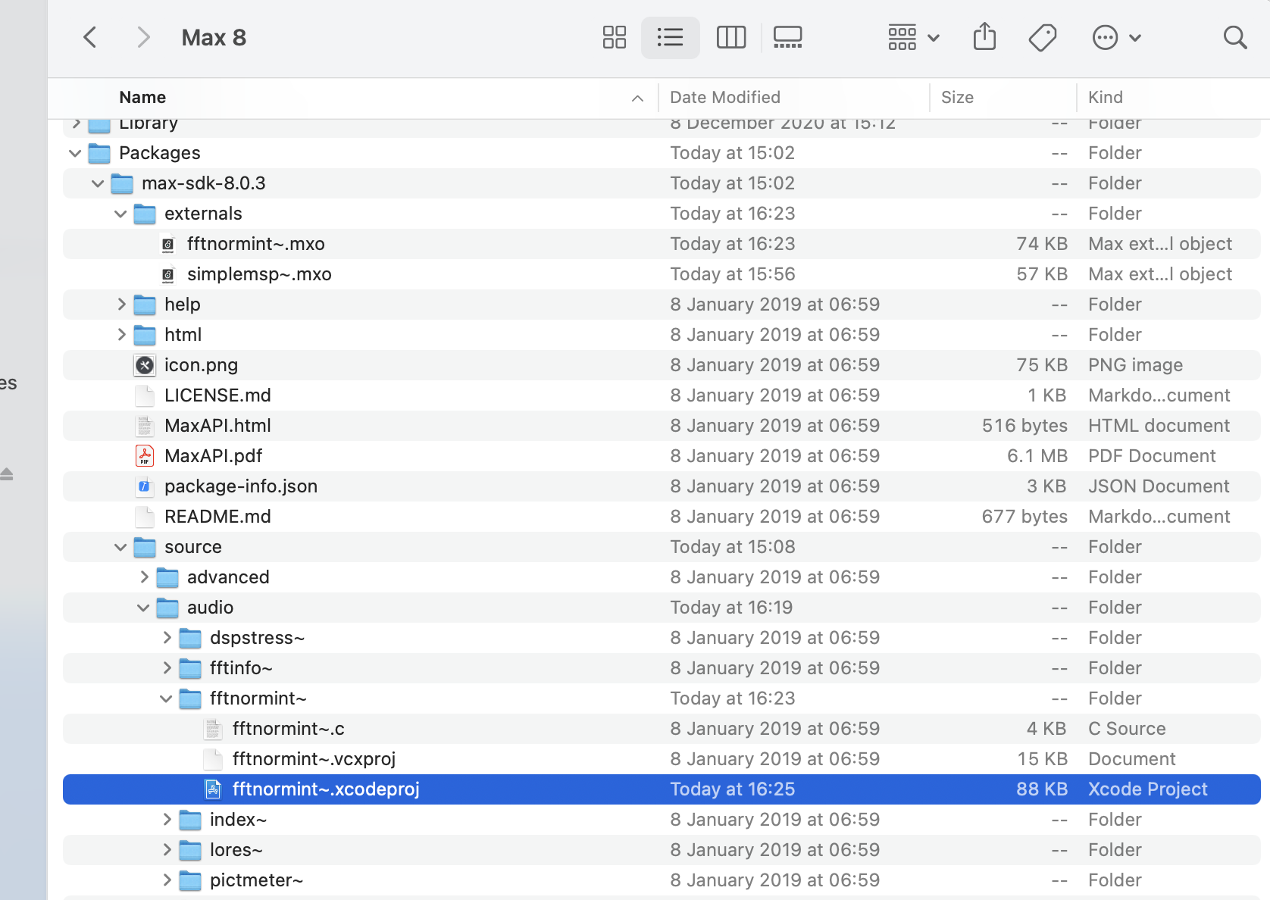This screenshot has width=1270, height=900.
Task: Sort files by Size column
Action: click(957, 97)
